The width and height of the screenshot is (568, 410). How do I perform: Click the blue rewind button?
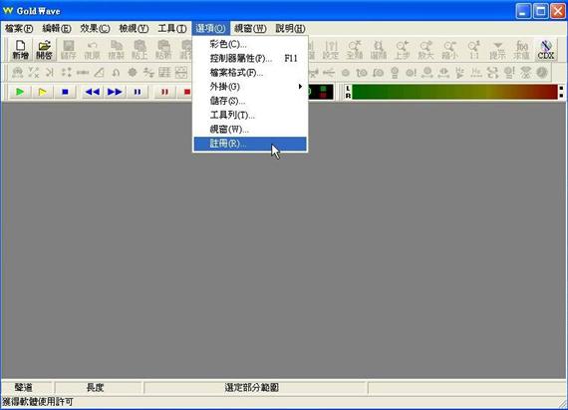point(92,92)
